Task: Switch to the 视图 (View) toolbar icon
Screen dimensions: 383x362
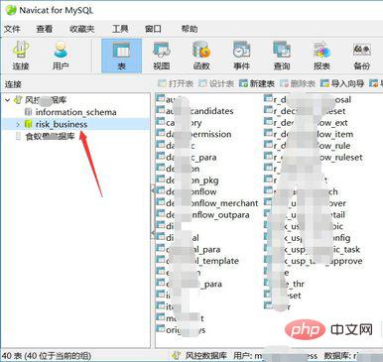Action: [x=162, y=56]
